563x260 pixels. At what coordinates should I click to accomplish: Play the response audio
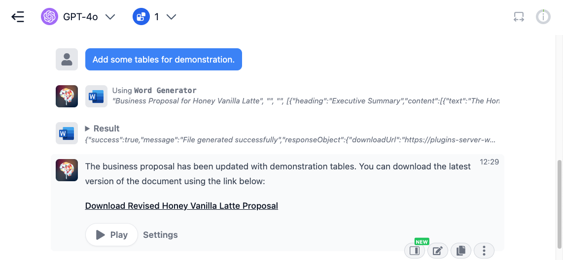coord(112,235)
